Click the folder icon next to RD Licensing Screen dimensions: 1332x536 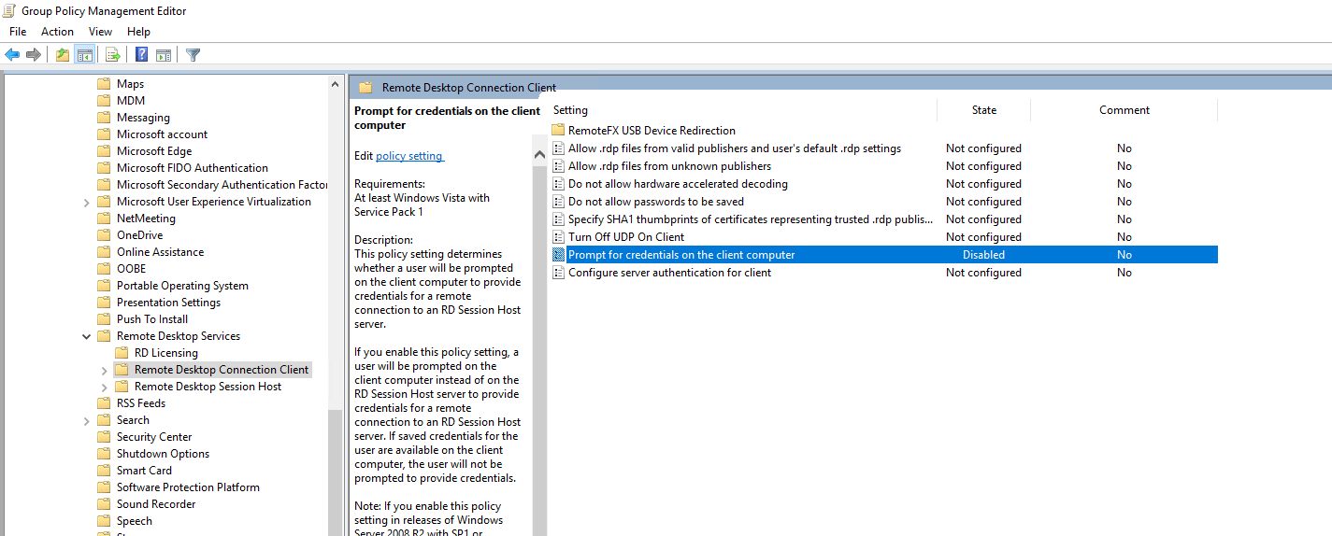[x=122, y=353]
